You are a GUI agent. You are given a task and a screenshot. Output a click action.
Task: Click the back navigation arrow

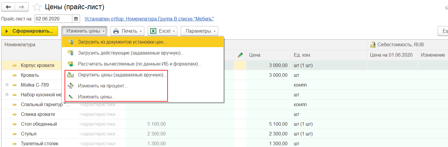point(8,7)
